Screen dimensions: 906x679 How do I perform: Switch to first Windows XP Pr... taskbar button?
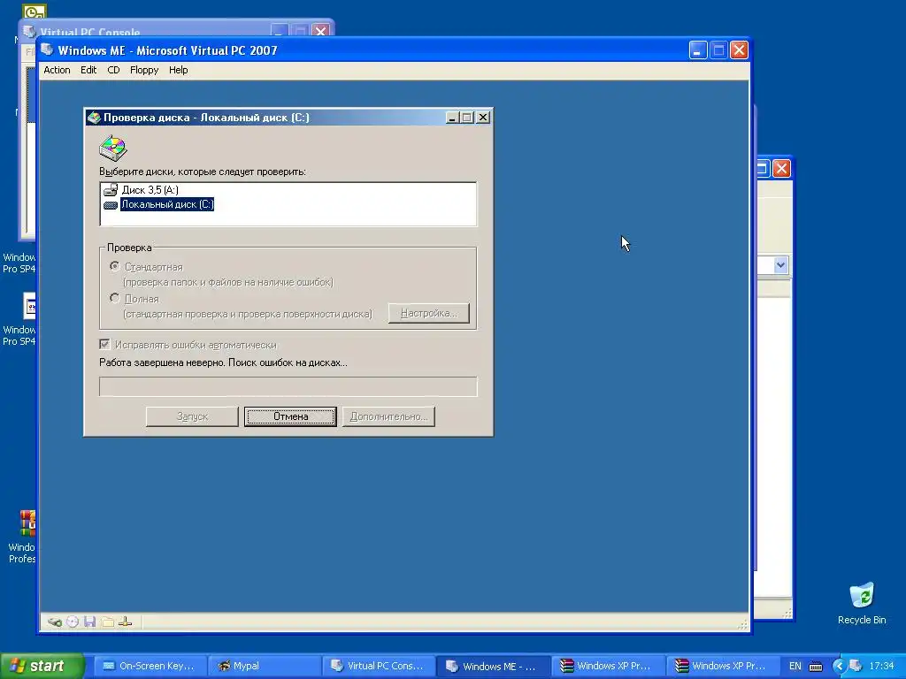[607, 666]
